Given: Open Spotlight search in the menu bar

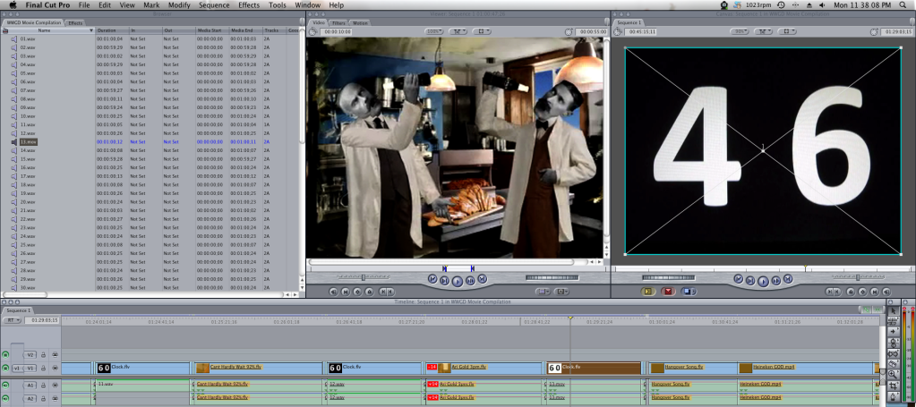Looking at the screenshot, I should [x=904, y=5].
